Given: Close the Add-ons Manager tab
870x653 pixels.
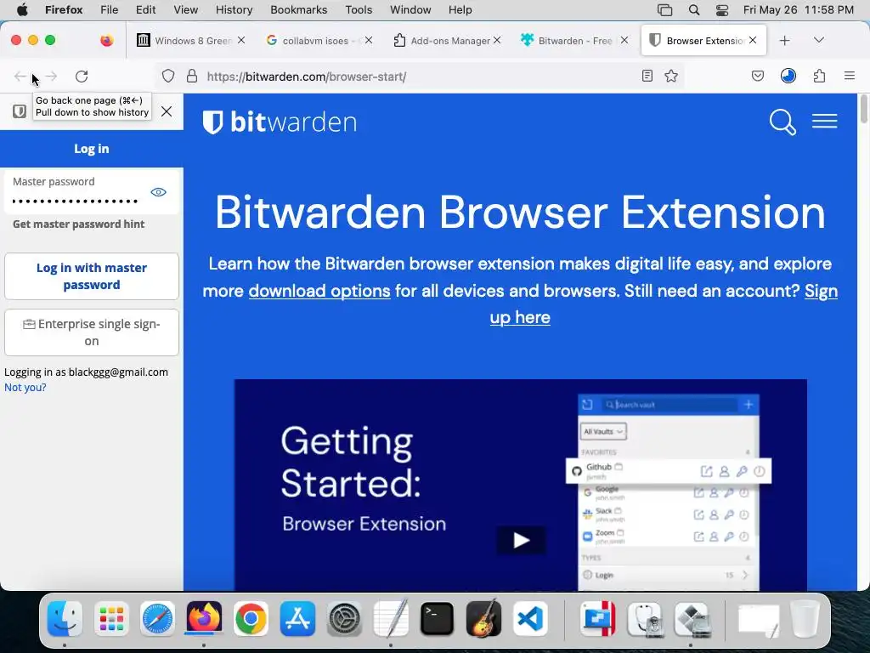Looking at the screenshot, I should pos(496,40).
